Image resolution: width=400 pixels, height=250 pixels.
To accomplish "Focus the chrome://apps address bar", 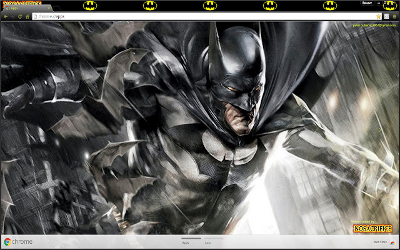I will coord(207,16).
